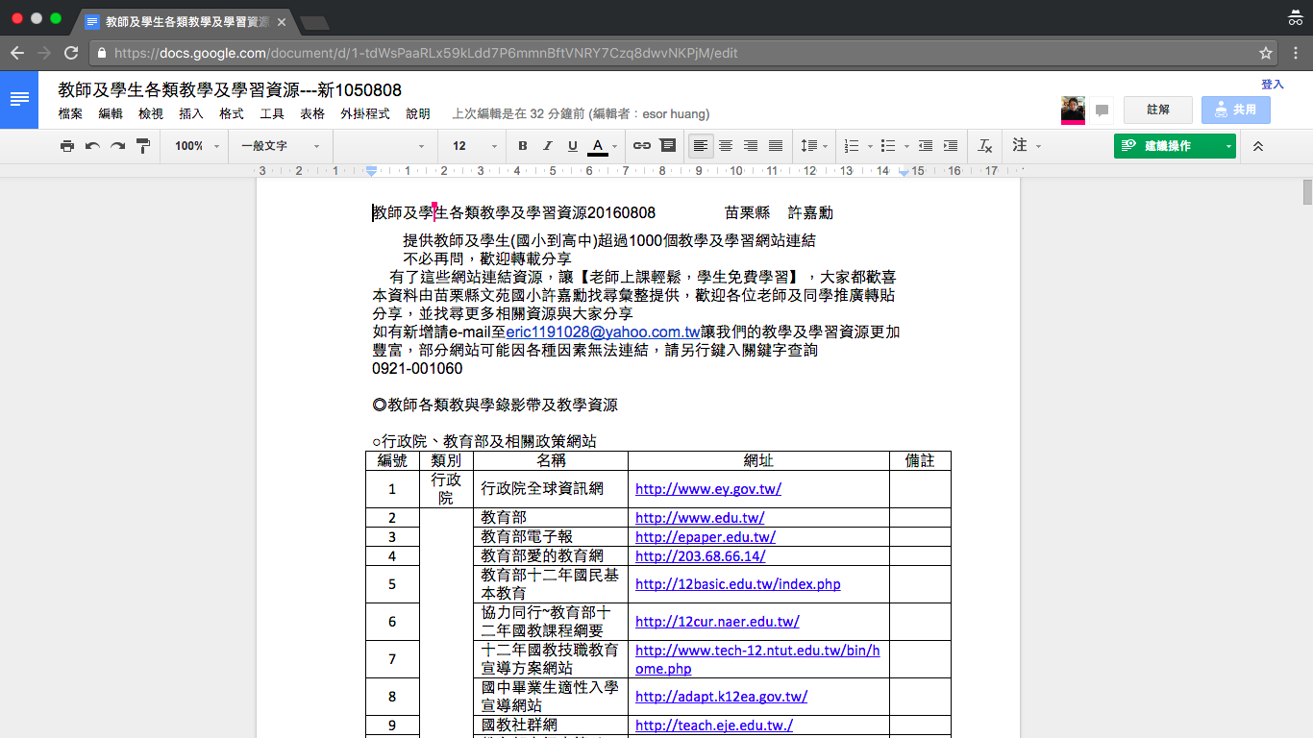Image resolution: width=1313 pixels, height=738 pixels.
Task: Open the 檢視 menu
Action: [151, 113]
